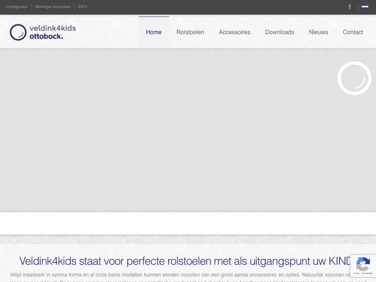Viewport: 376px width, 282px height.
Task: Open the Rolstoelen menu
Action: 190,32
